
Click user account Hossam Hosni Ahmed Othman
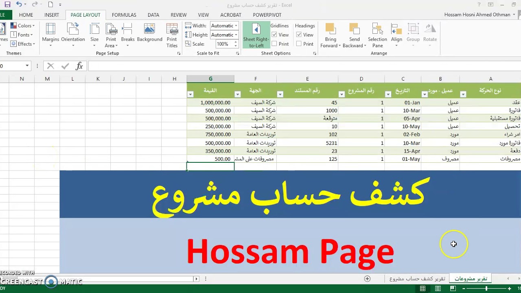tap(477, 15)
